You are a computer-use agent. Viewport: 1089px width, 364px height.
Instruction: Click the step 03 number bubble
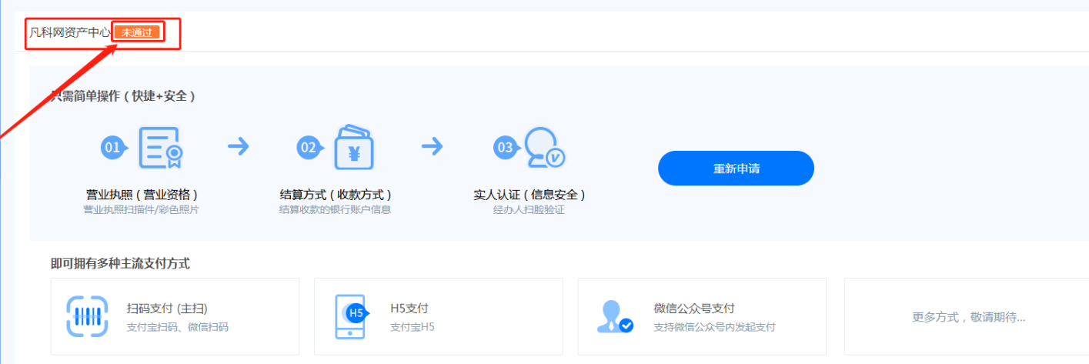(506, 148)
